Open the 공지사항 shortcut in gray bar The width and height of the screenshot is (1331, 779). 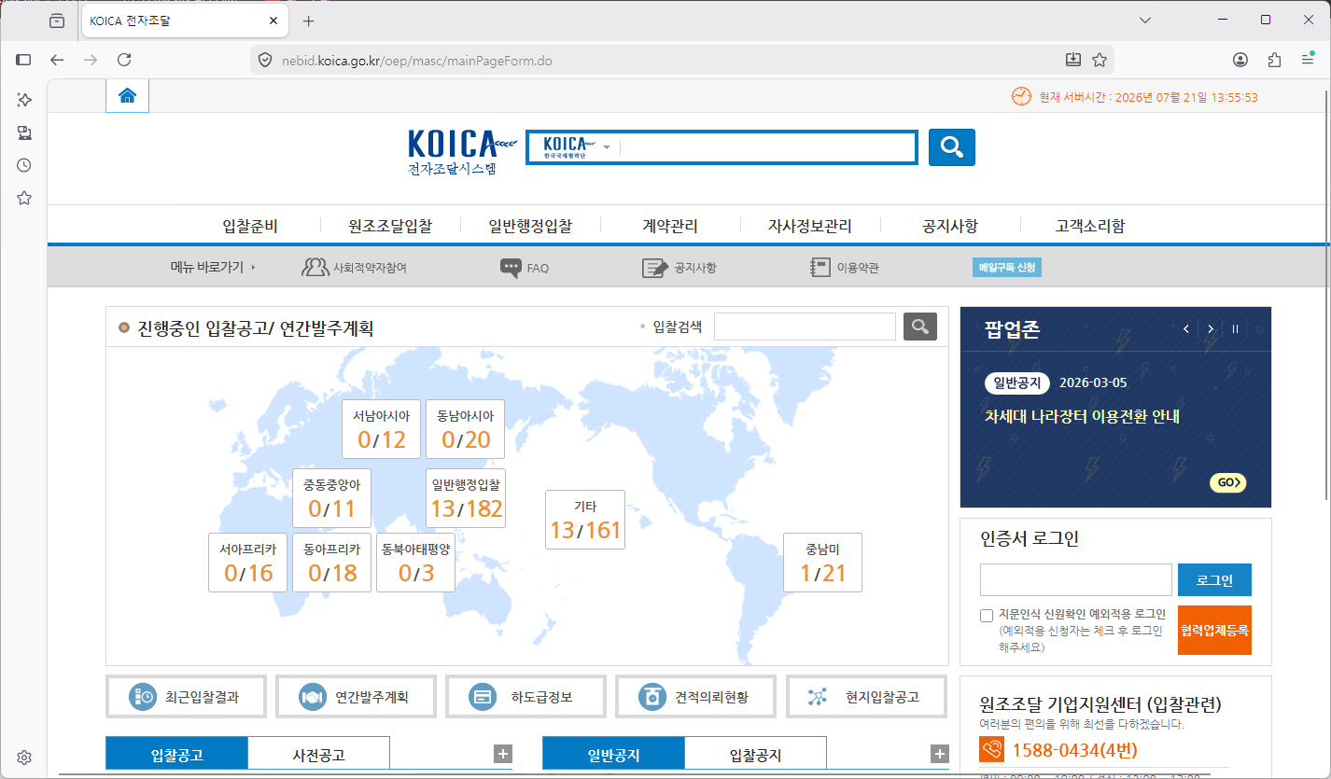(680, 268)
